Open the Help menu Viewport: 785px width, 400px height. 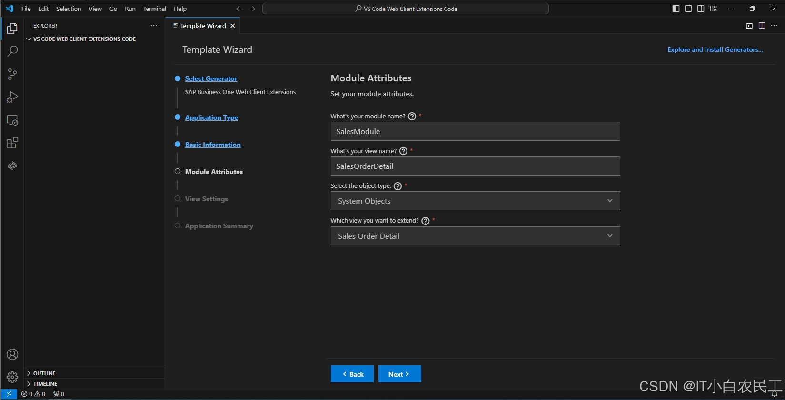tap(180, 9)
